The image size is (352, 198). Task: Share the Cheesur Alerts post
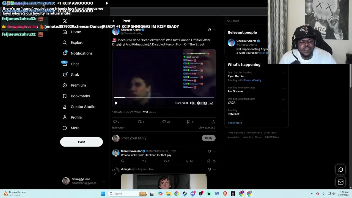coord(213,122)
